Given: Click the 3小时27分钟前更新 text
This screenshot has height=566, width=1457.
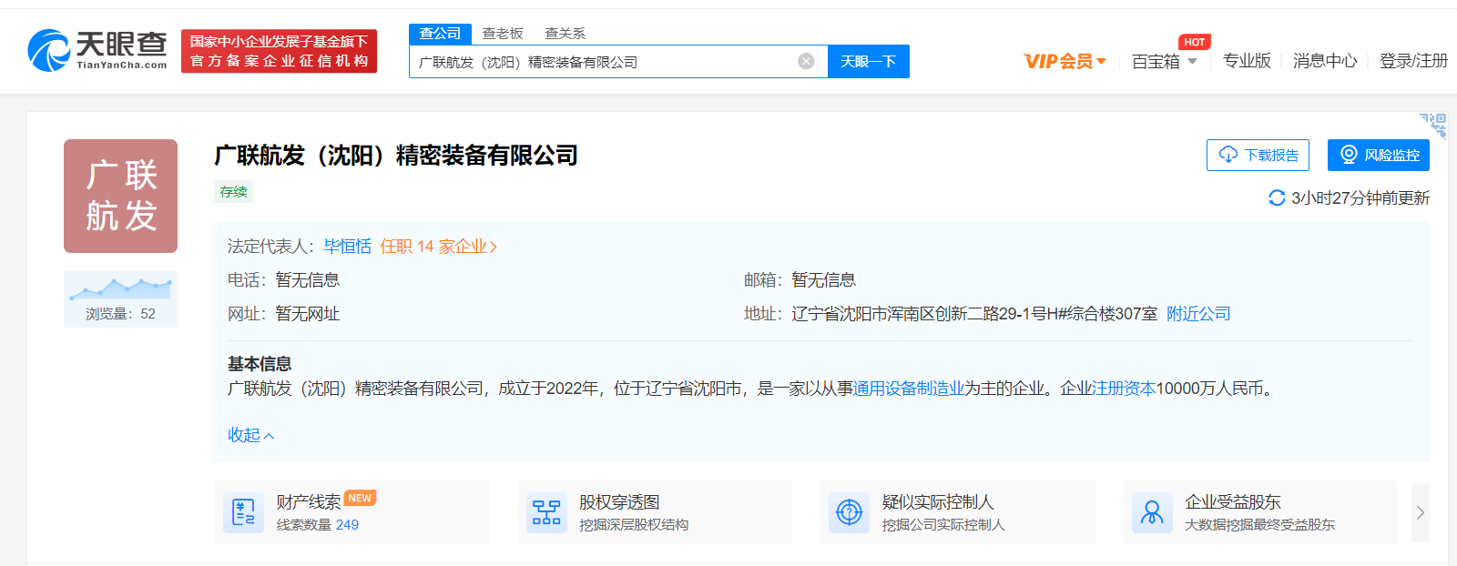Looking at the screenshot, I should tap(1360, 197).
